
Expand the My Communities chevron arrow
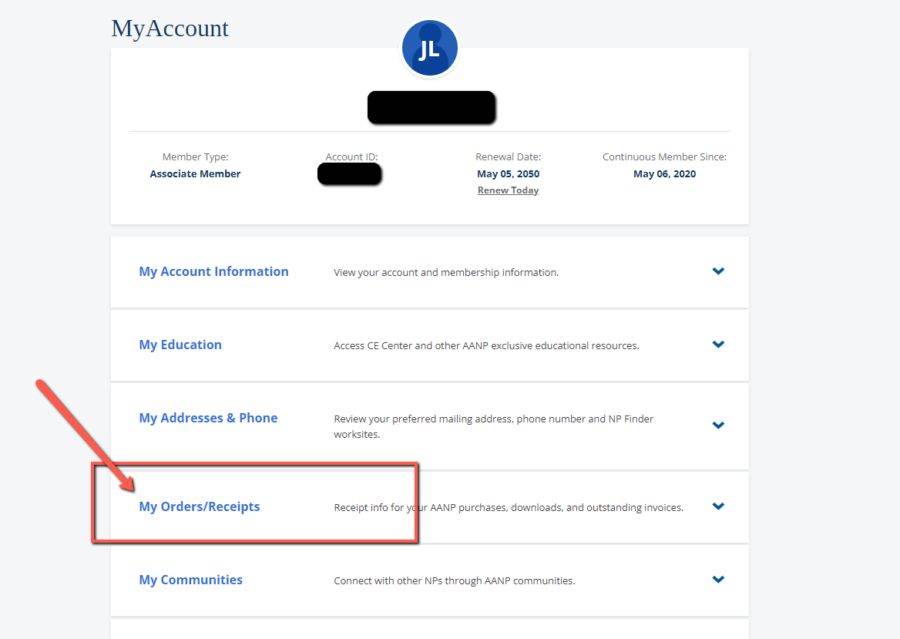point(718,580)
